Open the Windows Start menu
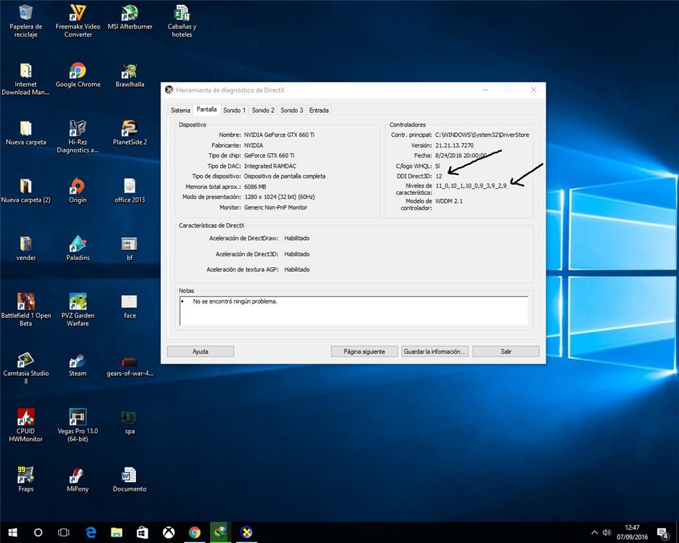This screenshot has height=543, width=679. coord(13,532)
